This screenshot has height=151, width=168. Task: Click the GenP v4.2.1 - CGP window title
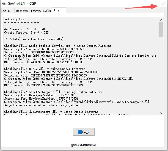[22, 4]
